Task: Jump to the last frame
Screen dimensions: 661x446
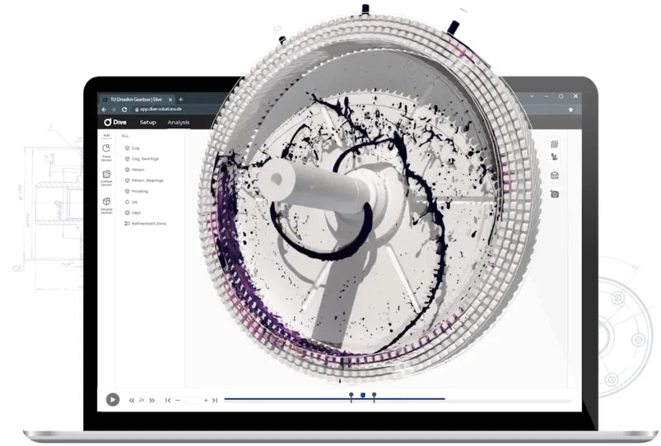Action: click(x=215, y=400)
